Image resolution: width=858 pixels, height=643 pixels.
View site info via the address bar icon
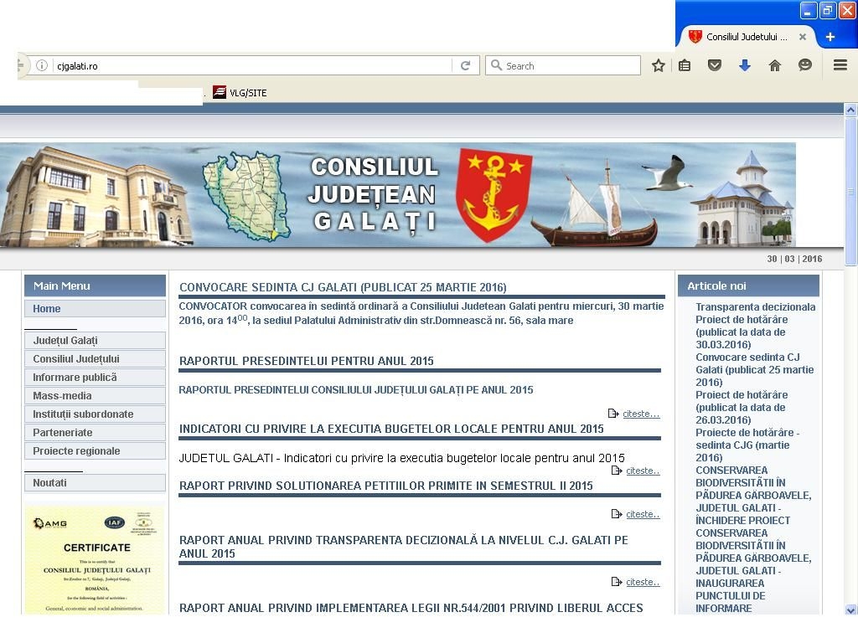pyautogui.click(x=42, y=65)
